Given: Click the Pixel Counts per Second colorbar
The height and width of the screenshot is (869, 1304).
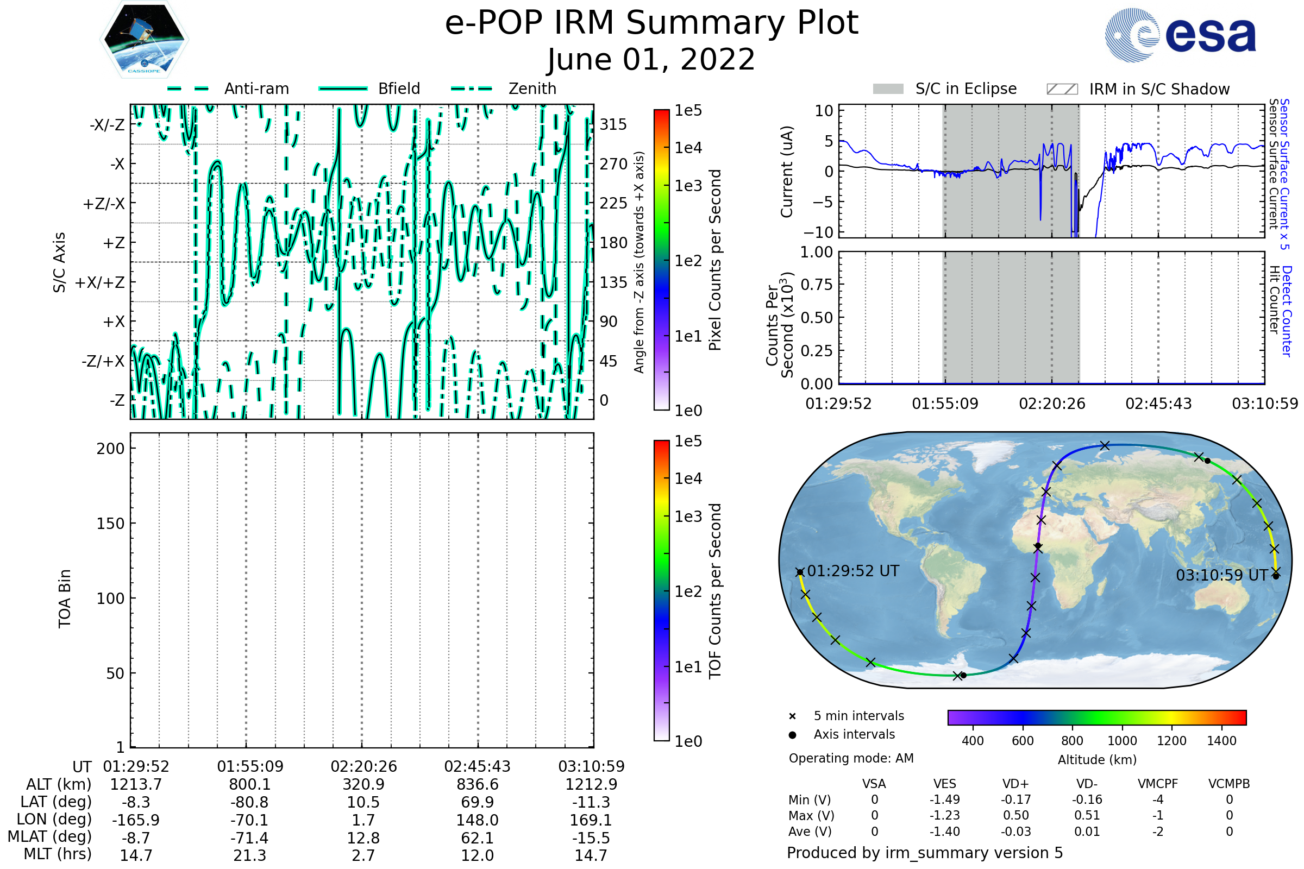Looking at the screenshot, I should (x=661, y=260).
